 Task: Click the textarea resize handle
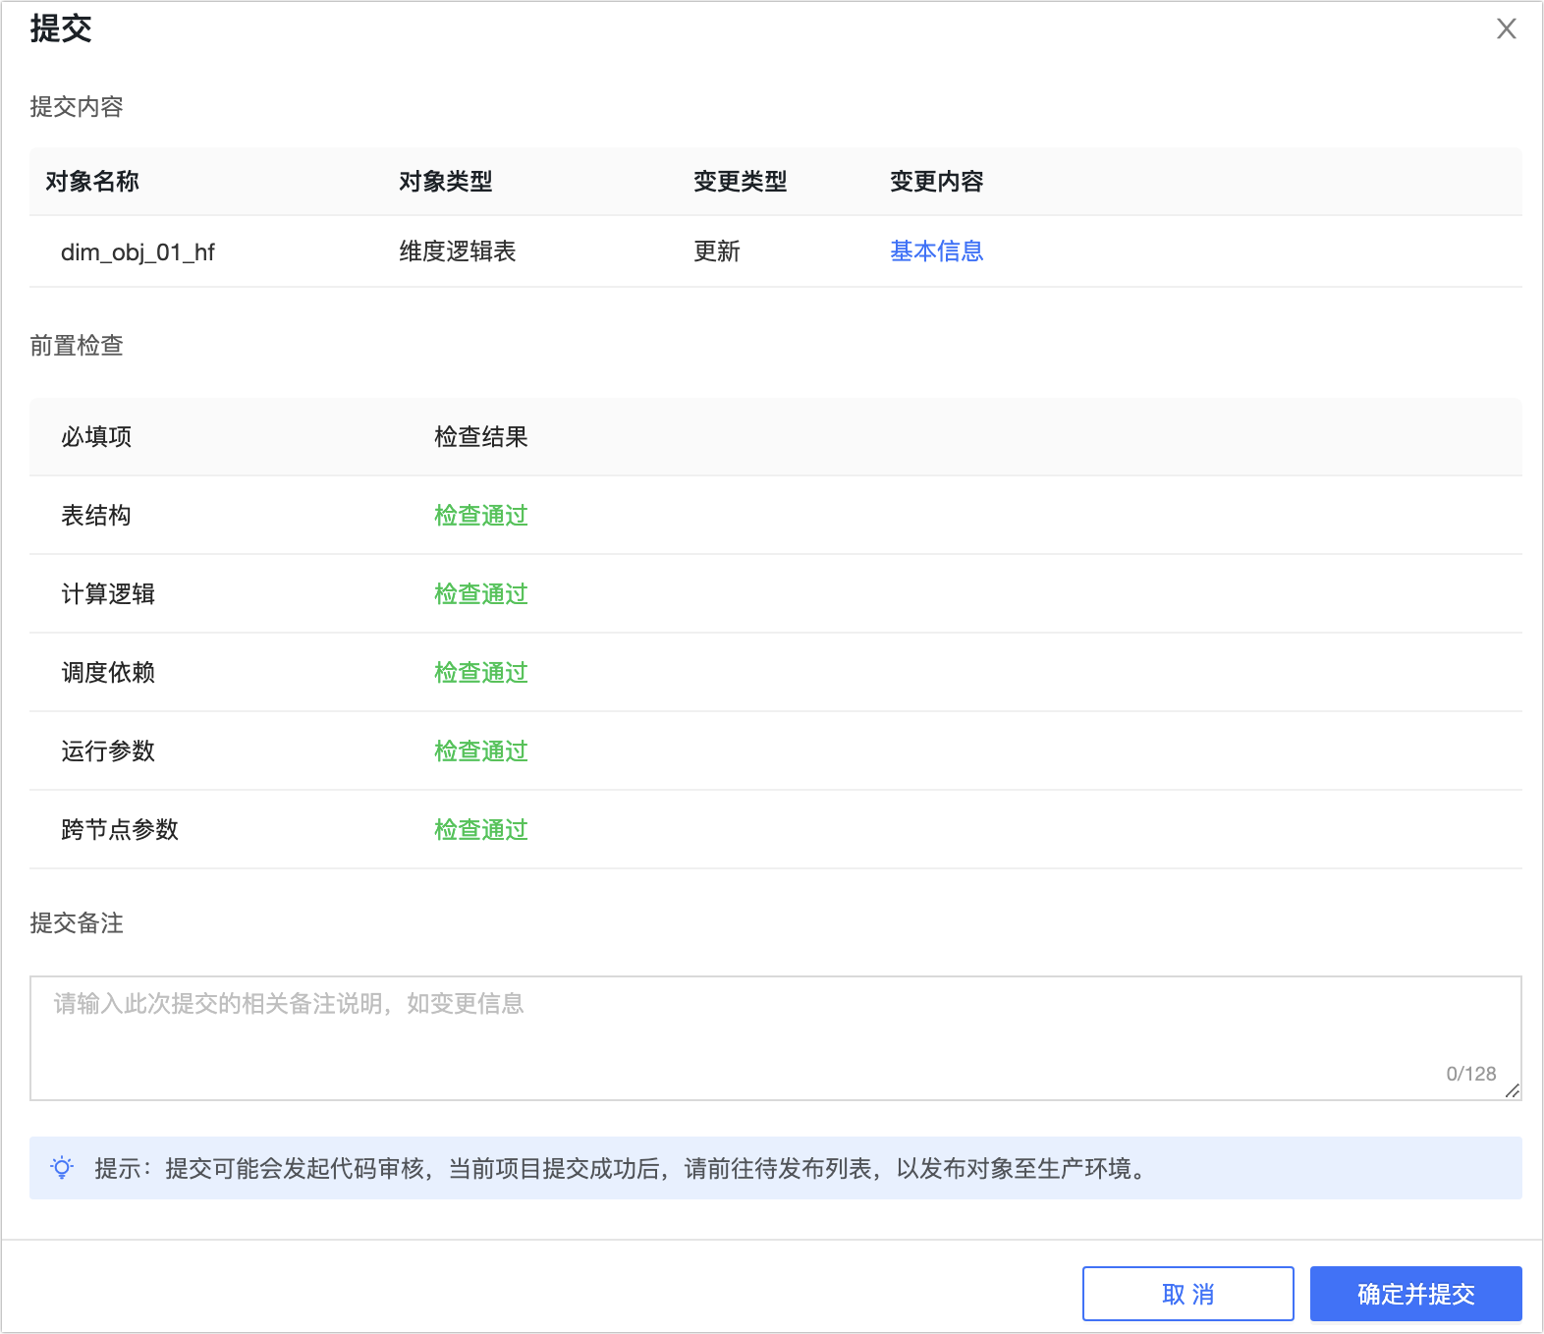pyautogui.click(x=1513, y=1090)
